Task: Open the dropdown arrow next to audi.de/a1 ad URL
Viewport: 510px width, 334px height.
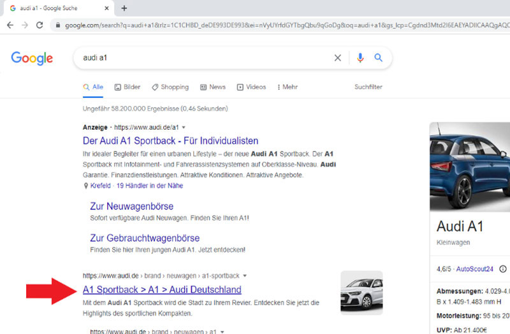Action: 184,128
